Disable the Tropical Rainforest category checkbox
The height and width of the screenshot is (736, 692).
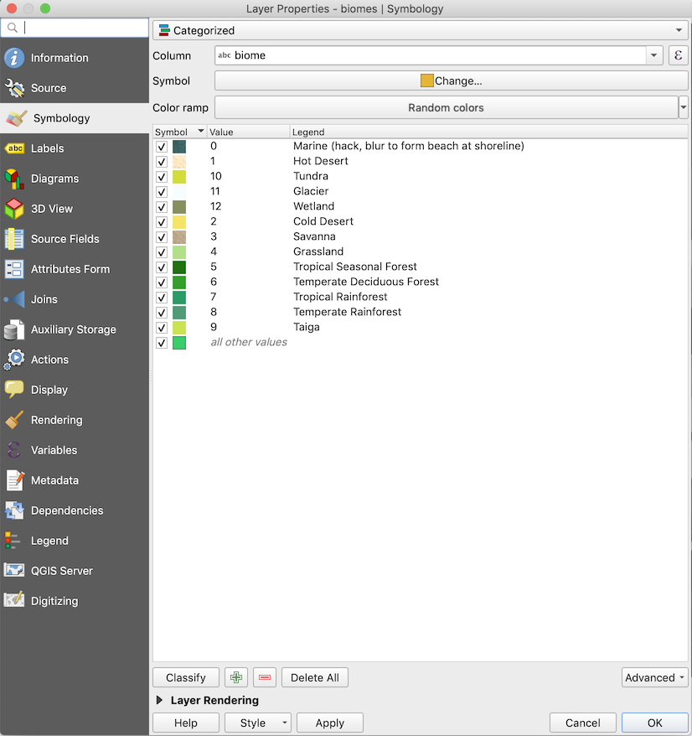coord(162,297)
